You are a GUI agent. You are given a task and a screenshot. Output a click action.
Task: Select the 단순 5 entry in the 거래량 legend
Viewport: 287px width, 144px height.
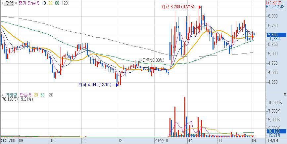[x=25, y=95]
